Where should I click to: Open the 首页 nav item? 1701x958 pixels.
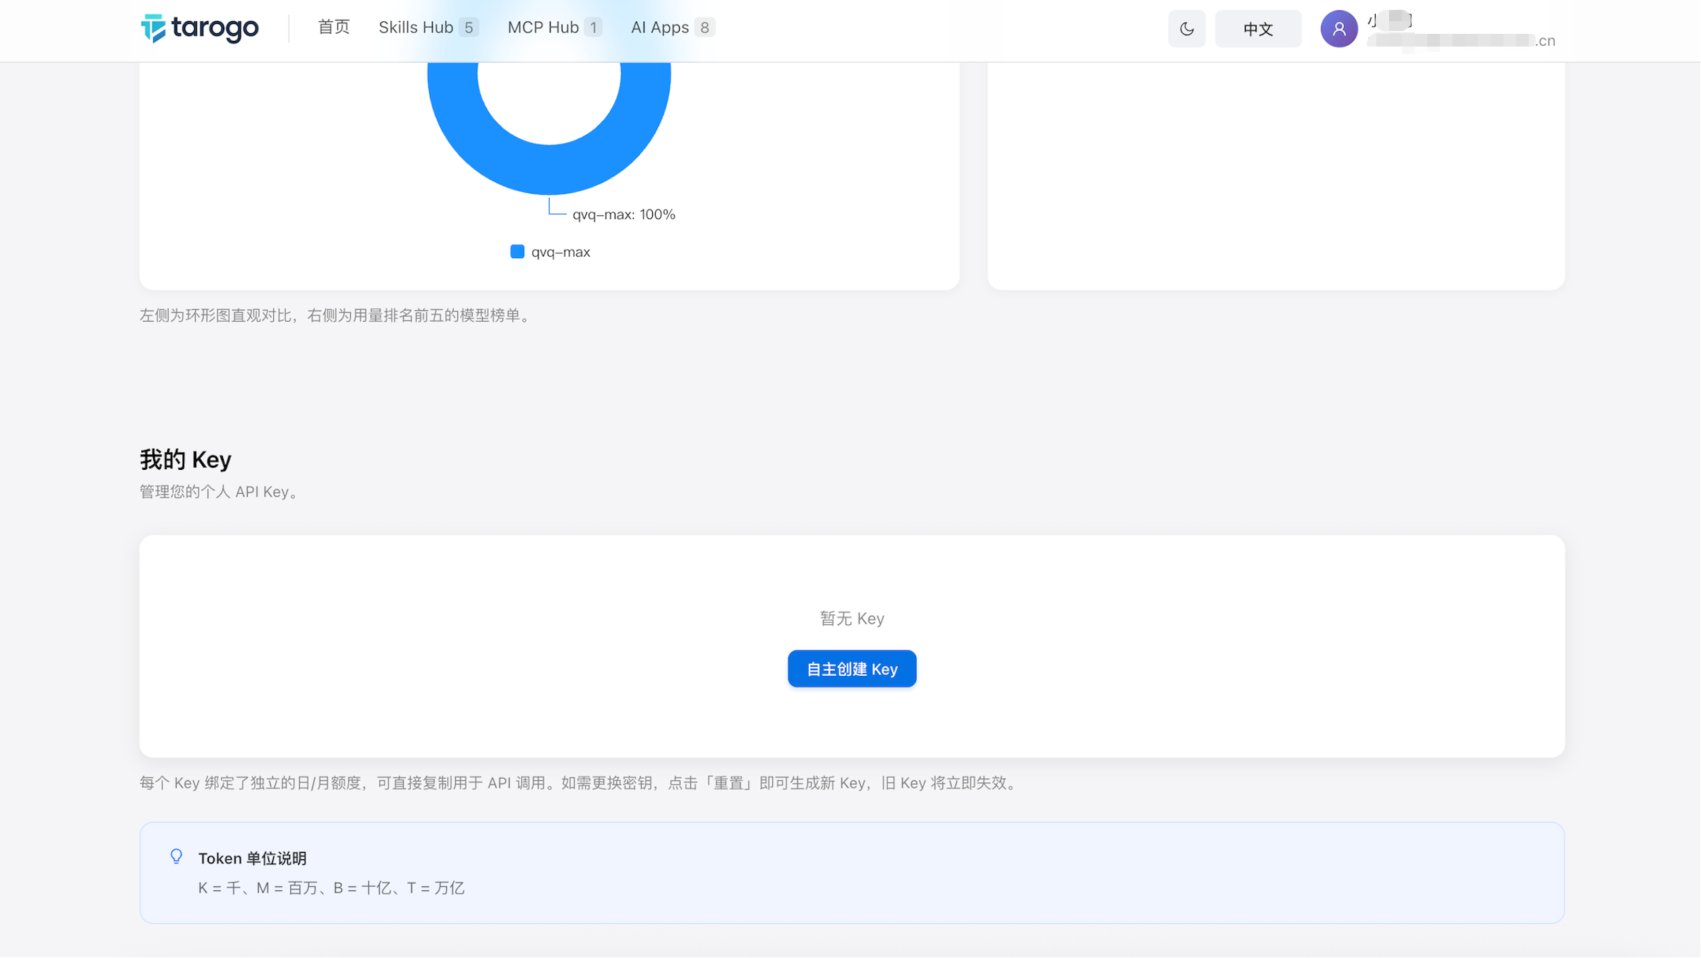pos(334,28)
